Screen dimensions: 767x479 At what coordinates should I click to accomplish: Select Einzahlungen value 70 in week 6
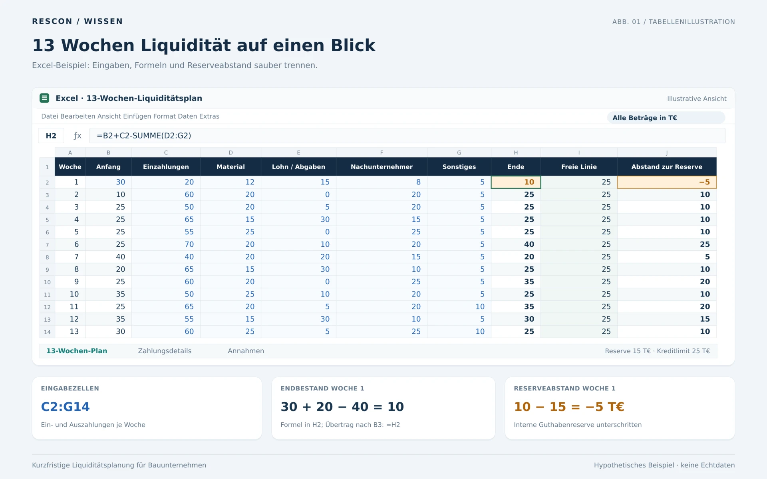(x=166, y=244)
